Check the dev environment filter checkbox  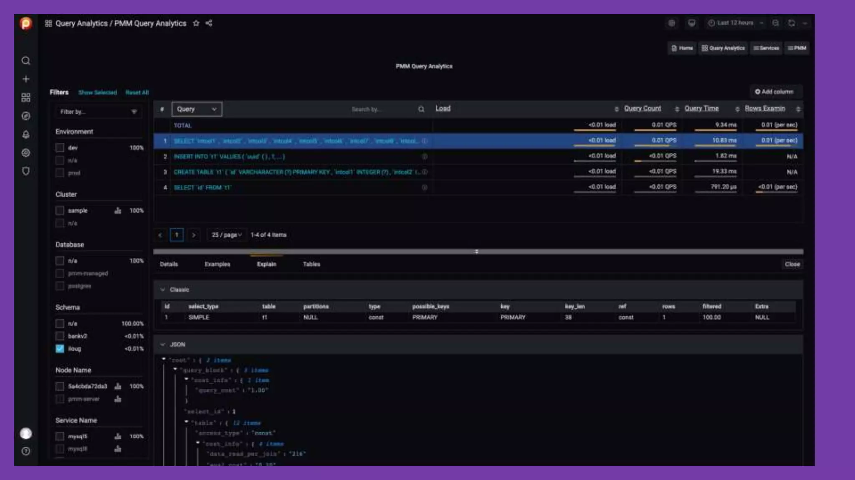(60, 148)
